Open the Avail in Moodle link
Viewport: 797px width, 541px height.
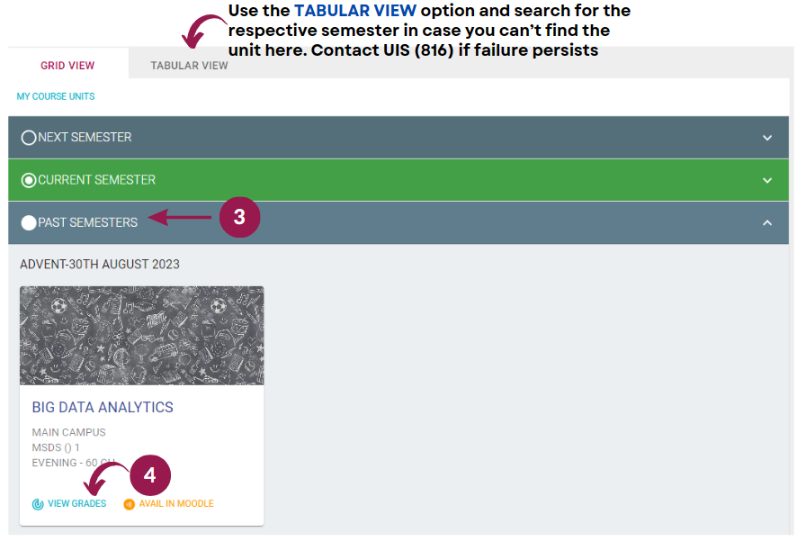[x=176, y=503]
